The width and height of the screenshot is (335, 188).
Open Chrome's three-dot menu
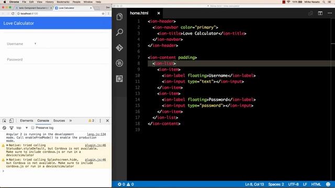pos(108,14)
